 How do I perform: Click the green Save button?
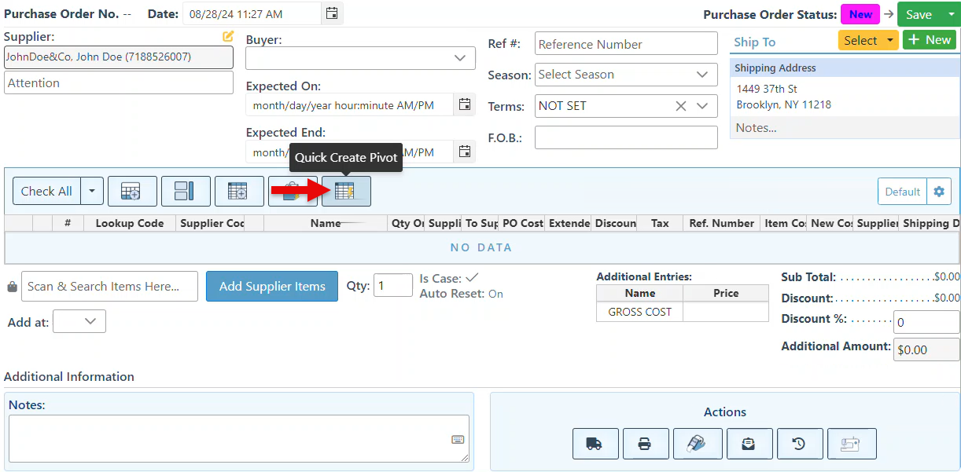919,14
